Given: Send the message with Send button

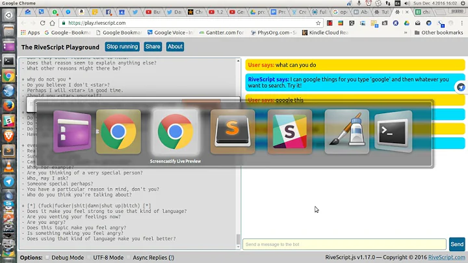Looking at the screenshot, I should (457, 244).
